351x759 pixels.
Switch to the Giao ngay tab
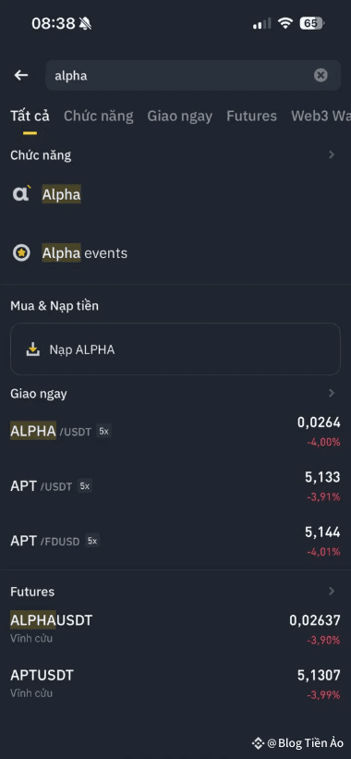pos(180,116)
